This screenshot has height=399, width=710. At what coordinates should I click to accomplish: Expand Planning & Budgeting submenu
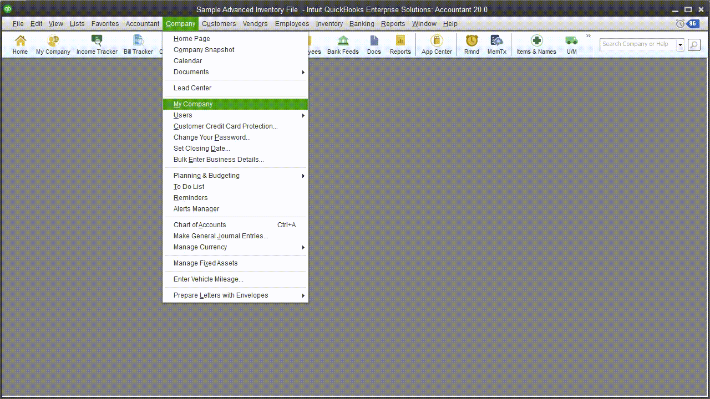point(235,176)
